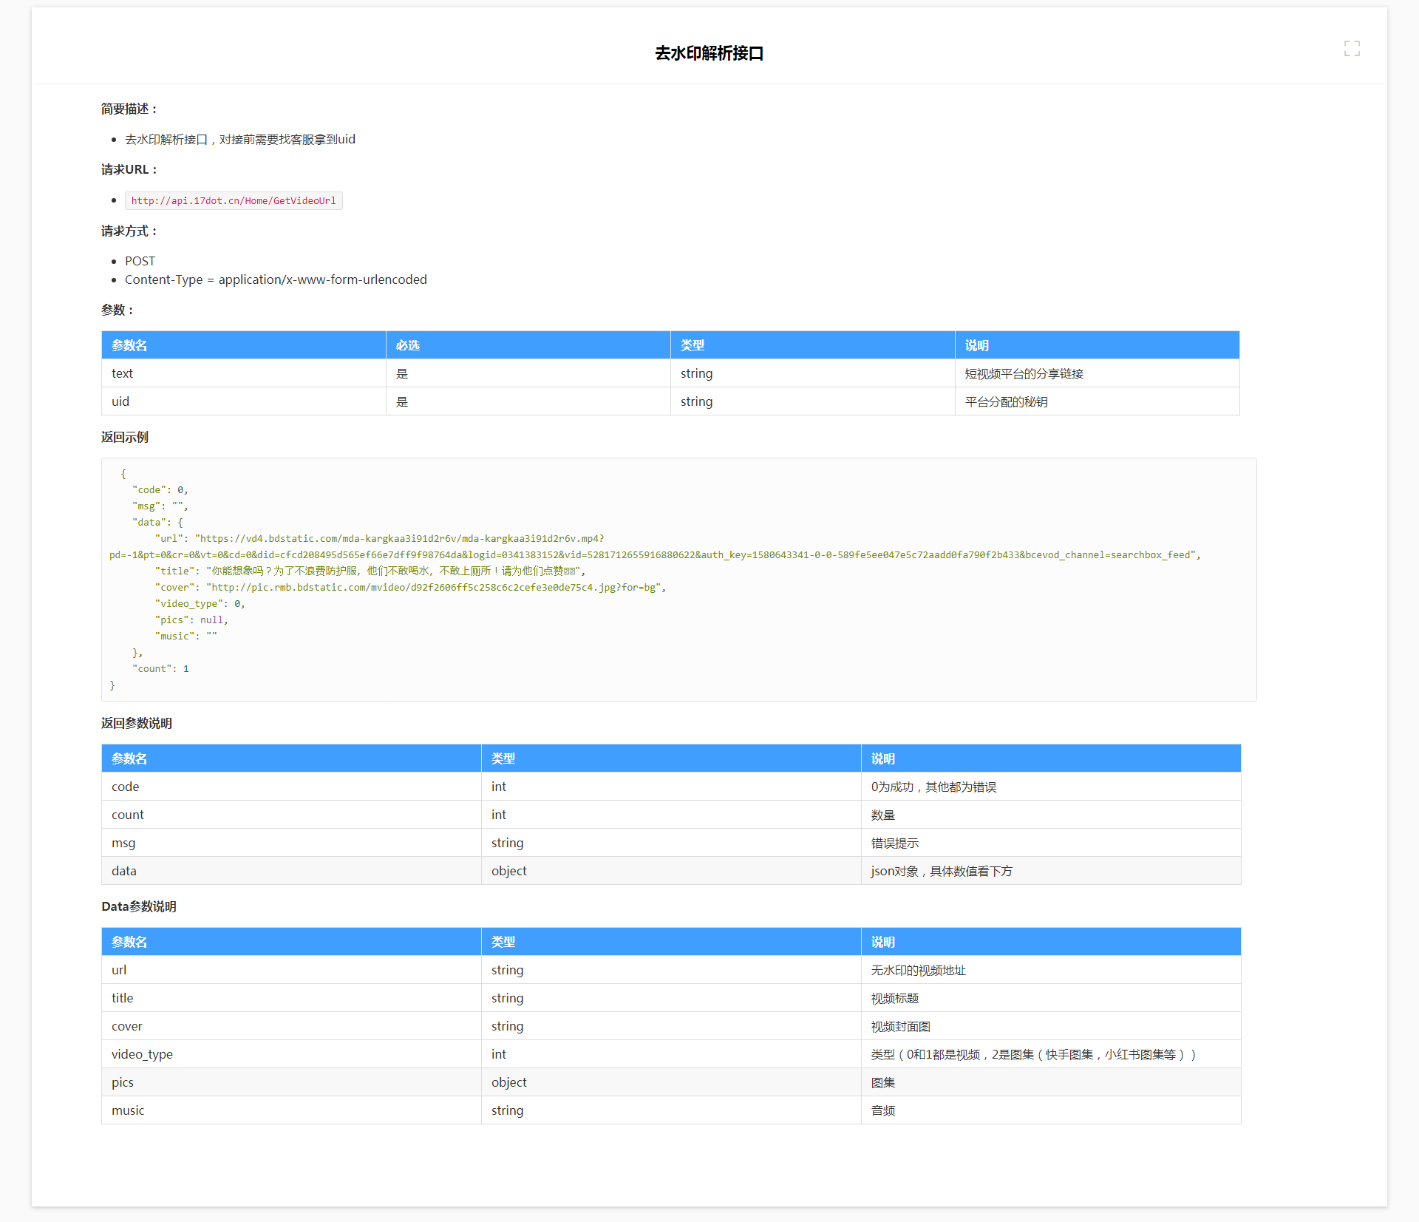
Task: Click the 必选 column header
Action: click(528, 345)
